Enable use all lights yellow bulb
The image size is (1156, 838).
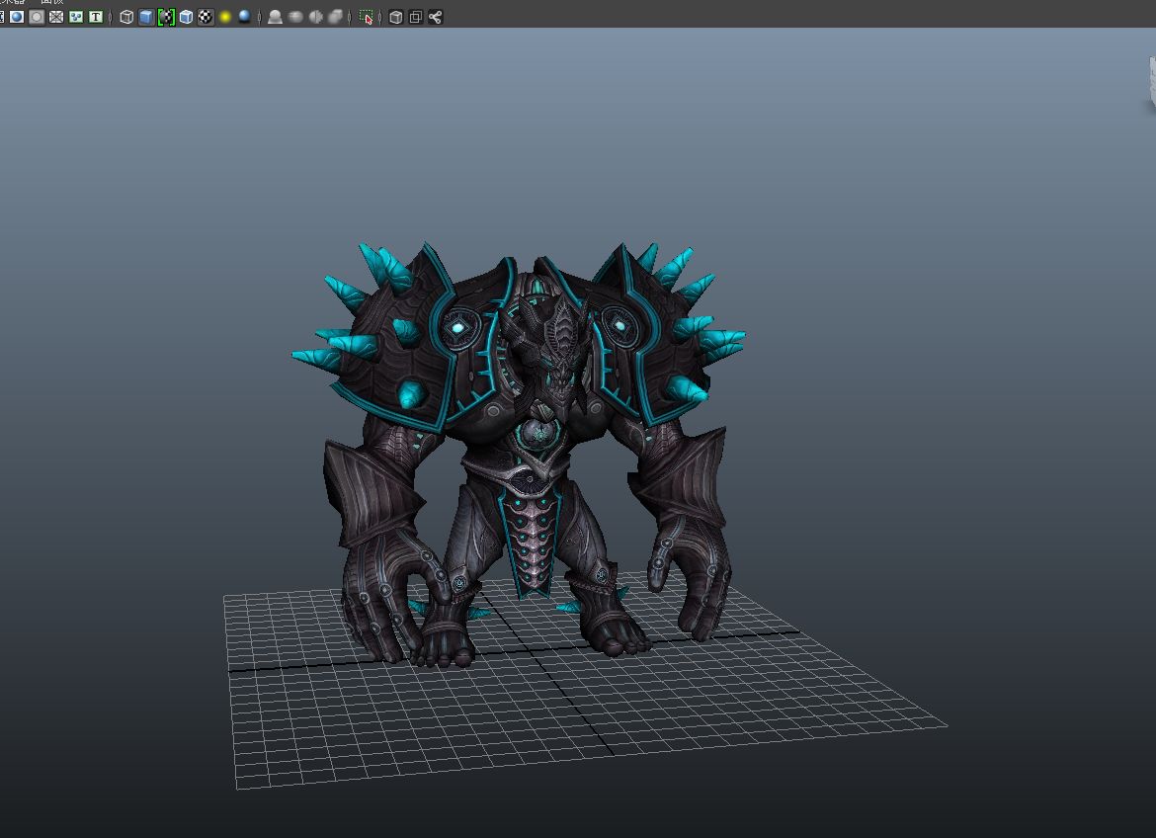(x=225, y=17)
